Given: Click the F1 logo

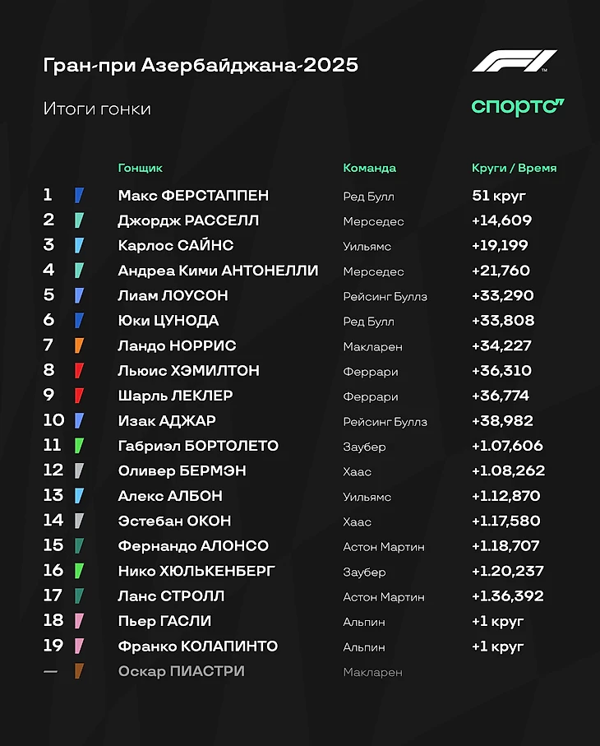Looking at the screenshot, I should 514,63.
